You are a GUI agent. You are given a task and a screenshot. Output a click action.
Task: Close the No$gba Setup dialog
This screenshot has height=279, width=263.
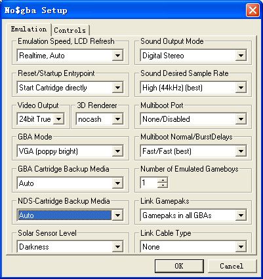point(253,10)
